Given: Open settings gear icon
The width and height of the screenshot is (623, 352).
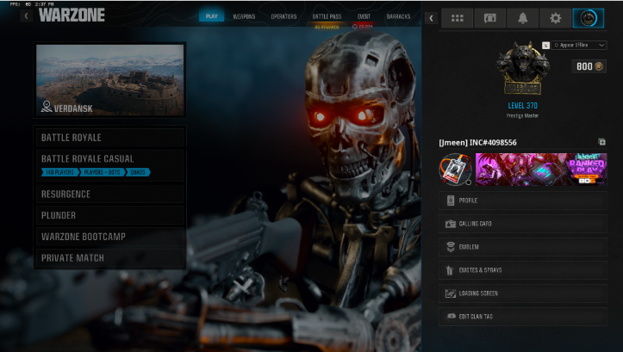Looking at the screenshot, I should click(555, 18).
